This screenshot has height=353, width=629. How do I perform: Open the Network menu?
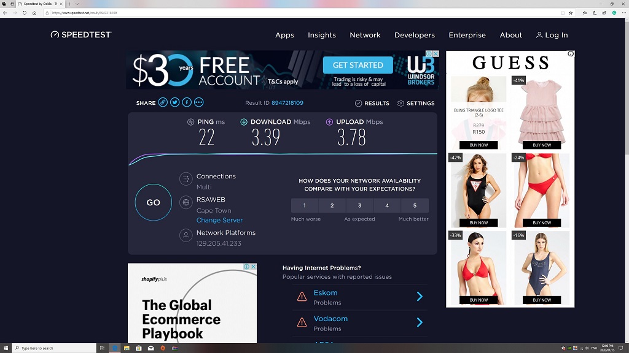click(x=365, y=35)
